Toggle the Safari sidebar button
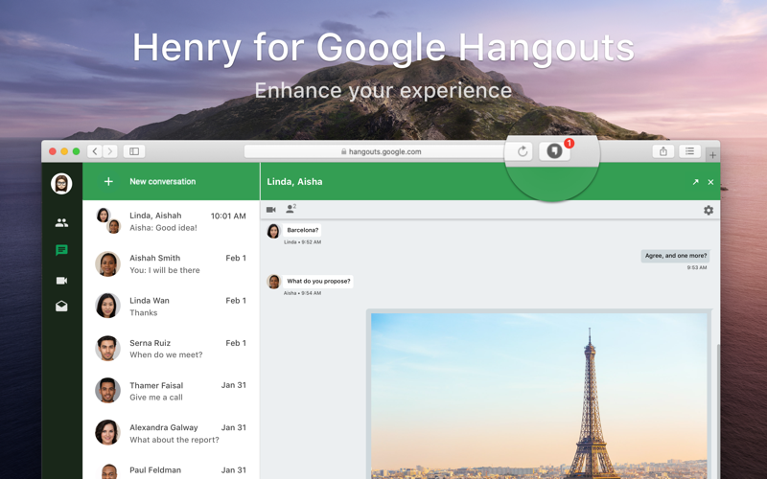The image size is (767, 479). click(134, 151)
